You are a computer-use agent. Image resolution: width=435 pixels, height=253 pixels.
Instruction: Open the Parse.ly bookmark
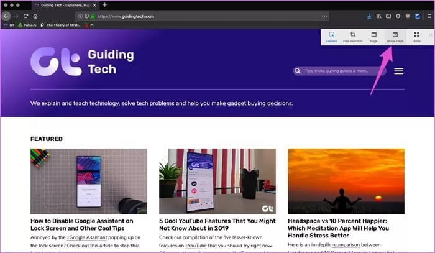(x=27, y=25)
